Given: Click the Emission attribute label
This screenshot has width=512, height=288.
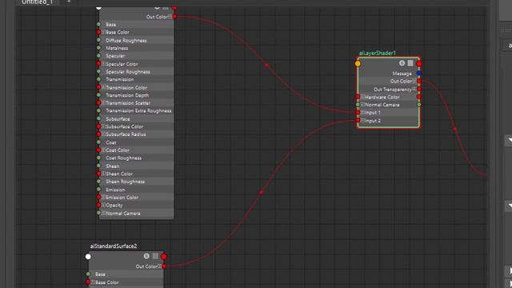Looking at the screenshot, I should click(115, 190).
